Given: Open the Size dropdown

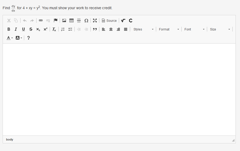Looking at the screenshot, I should pos(220,29).
